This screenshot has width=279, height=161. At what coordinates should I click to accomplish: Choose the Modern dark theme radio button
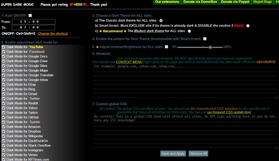coord(189,31)
